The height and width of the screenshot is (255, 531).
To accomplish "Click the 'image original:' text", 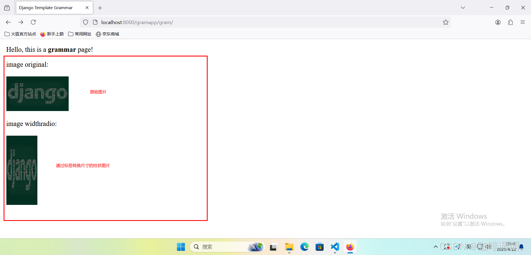I will (27, 65).
